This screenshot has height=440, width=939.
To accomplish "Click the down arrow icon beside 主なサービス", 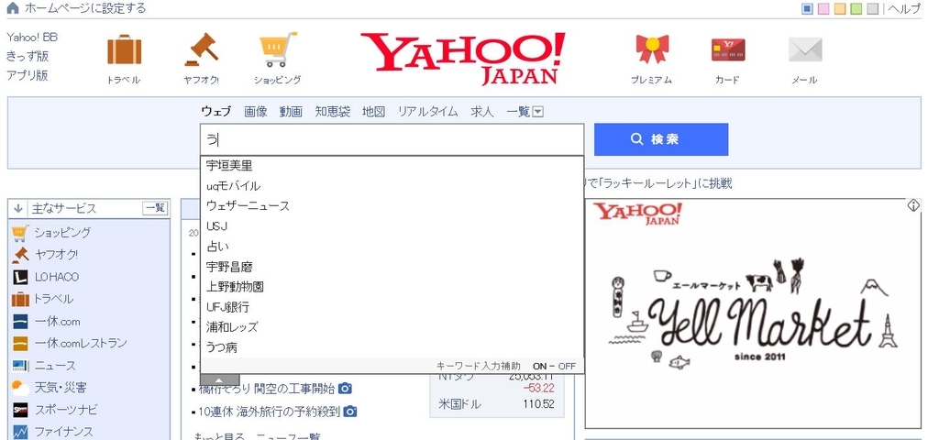I will coord(18,208).
